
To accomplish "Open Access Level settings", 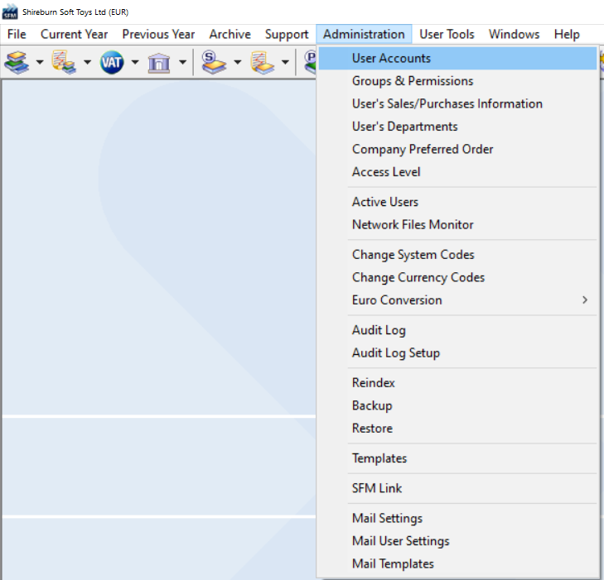I will coord(457,172).
